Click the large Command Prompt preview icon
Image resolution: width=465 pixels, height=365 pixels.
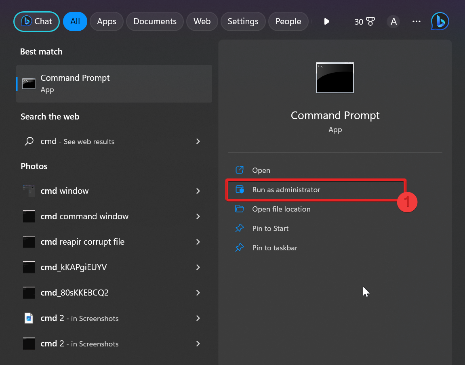point(335,78)
